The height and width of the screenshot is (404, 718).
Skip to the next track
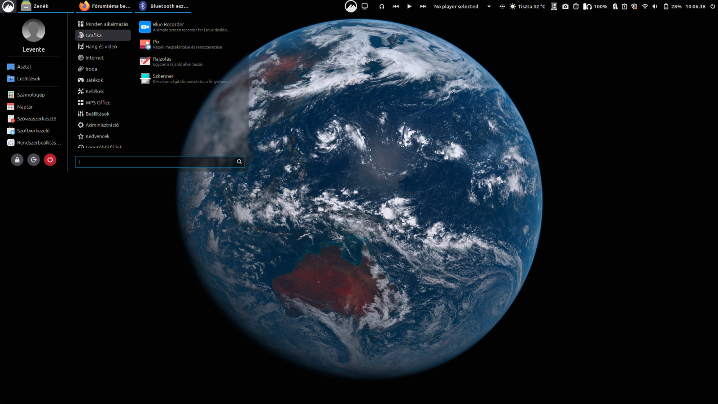coord(423,6)
